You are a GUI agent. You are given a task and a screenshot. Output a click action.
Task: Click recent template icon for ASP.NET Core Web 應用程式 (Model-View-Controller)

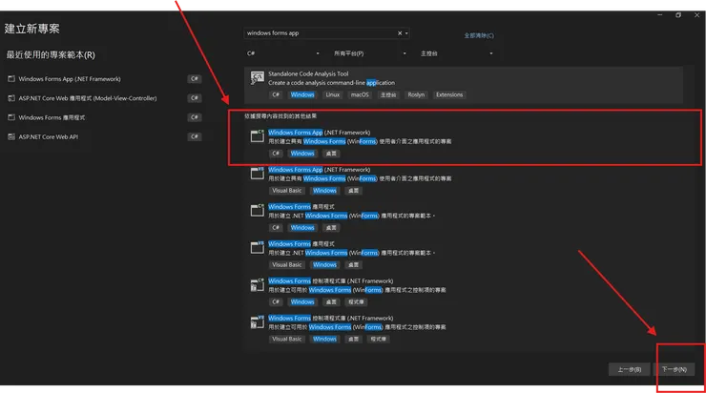click(x=11, y=98)
